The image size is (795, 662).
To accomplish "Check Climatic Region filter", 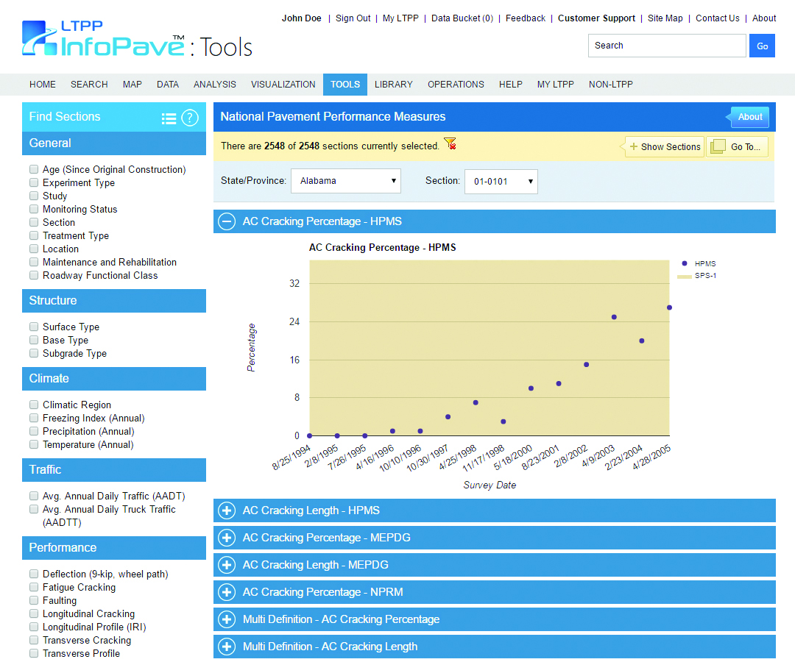I will (x=34, y=405).
